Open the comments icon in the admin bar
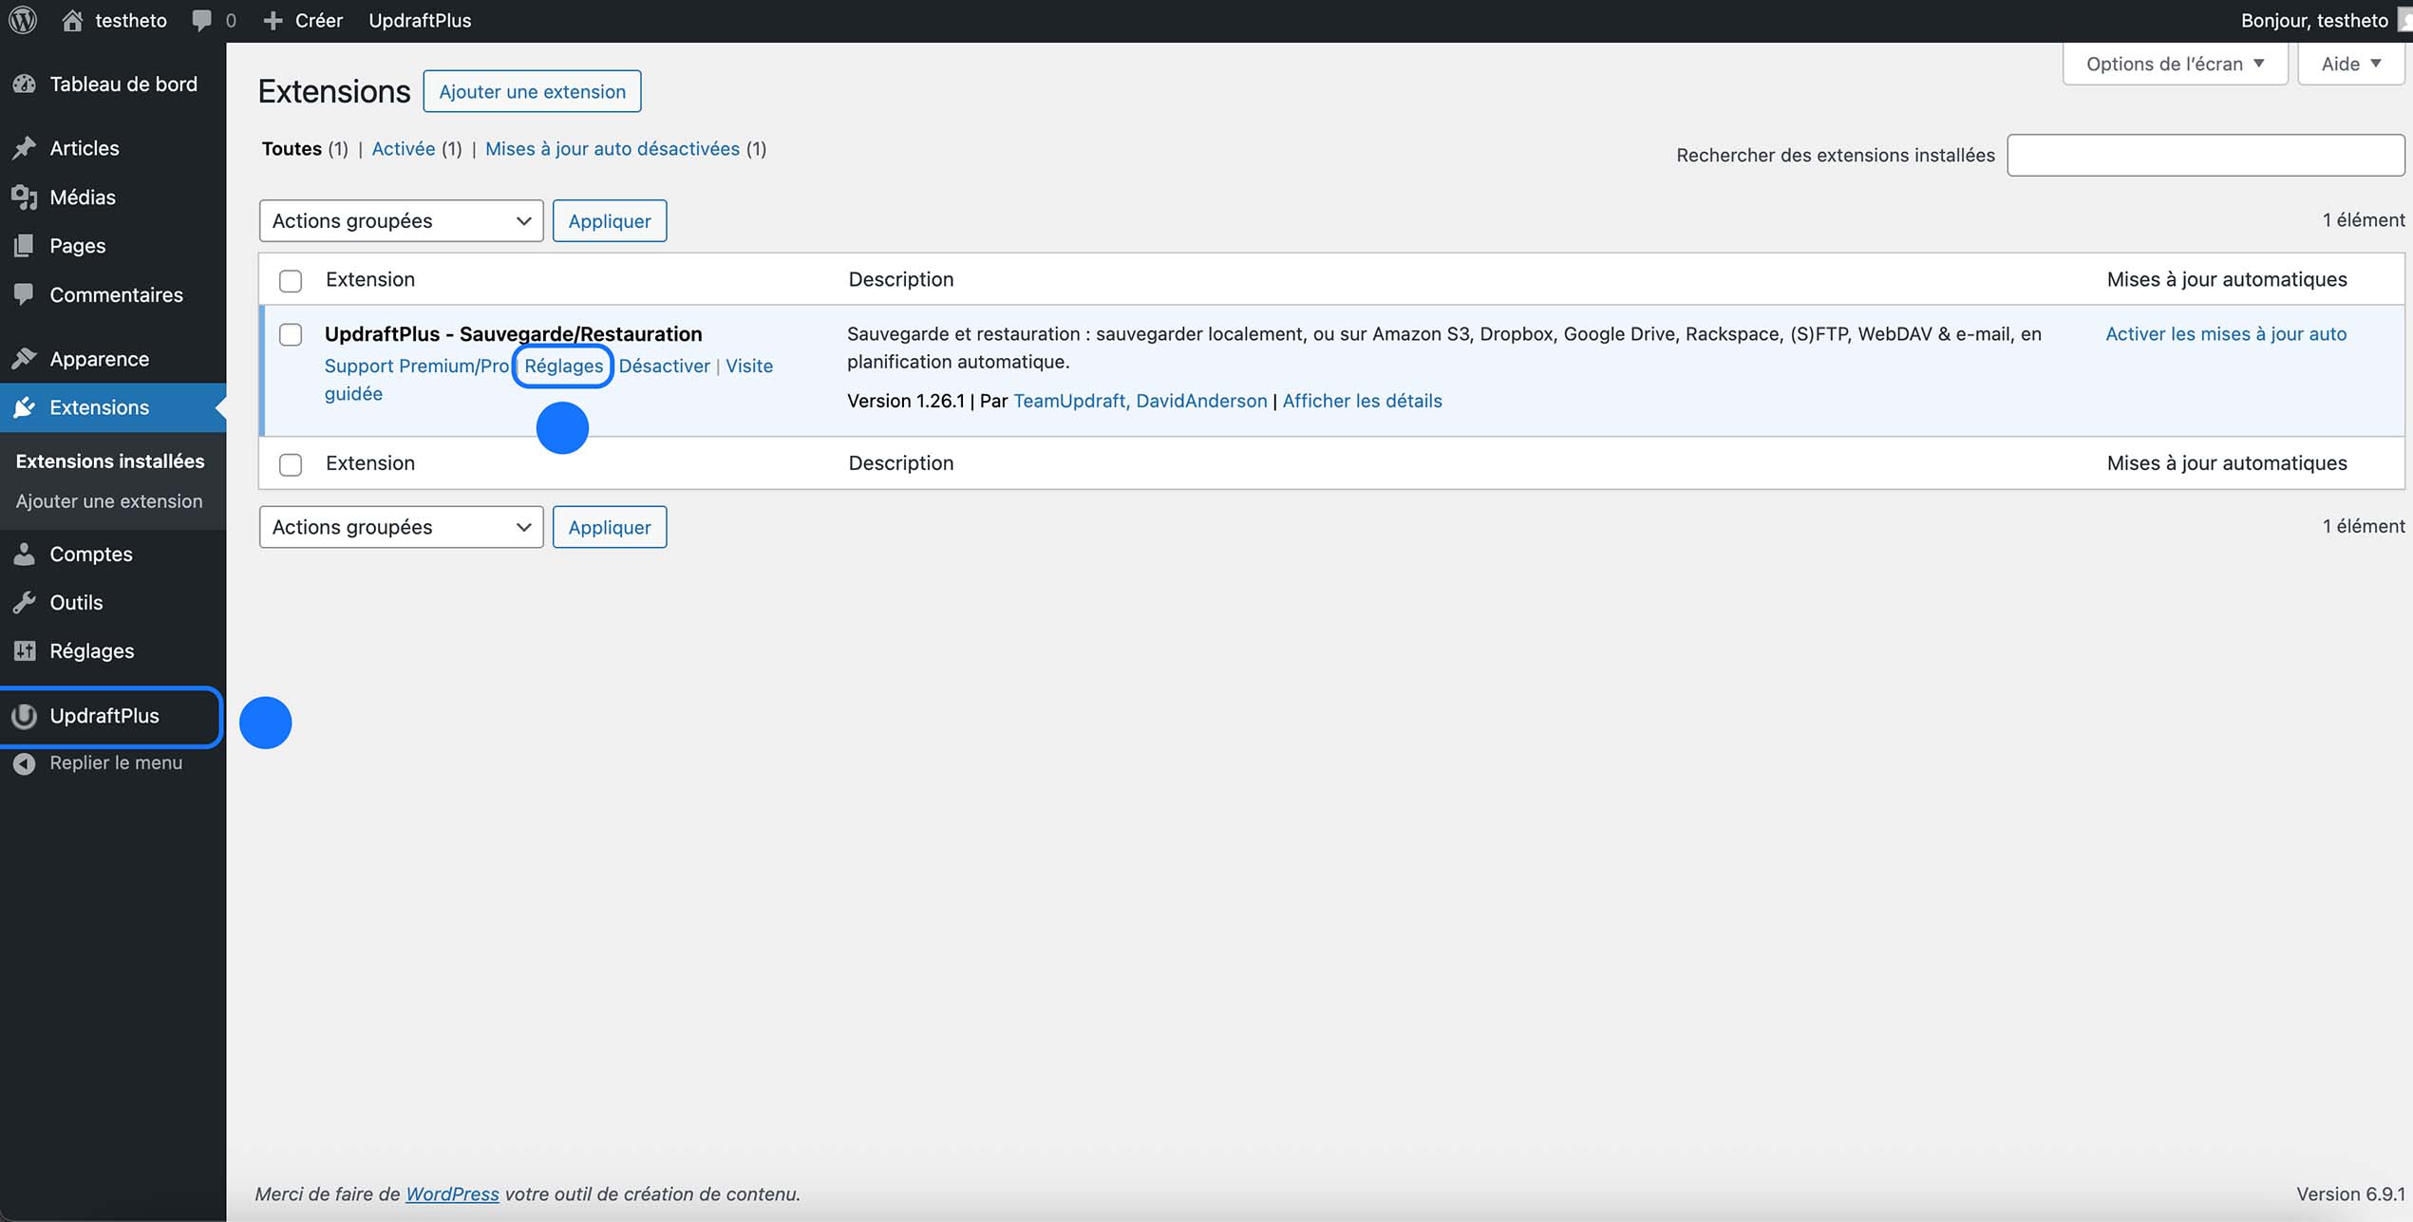The image size is (2413, 1222). (x=201, y=19)
